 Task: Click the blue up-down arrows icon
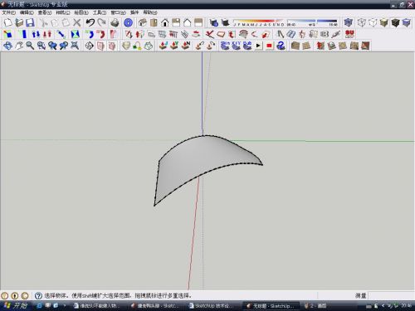[36, 34]
